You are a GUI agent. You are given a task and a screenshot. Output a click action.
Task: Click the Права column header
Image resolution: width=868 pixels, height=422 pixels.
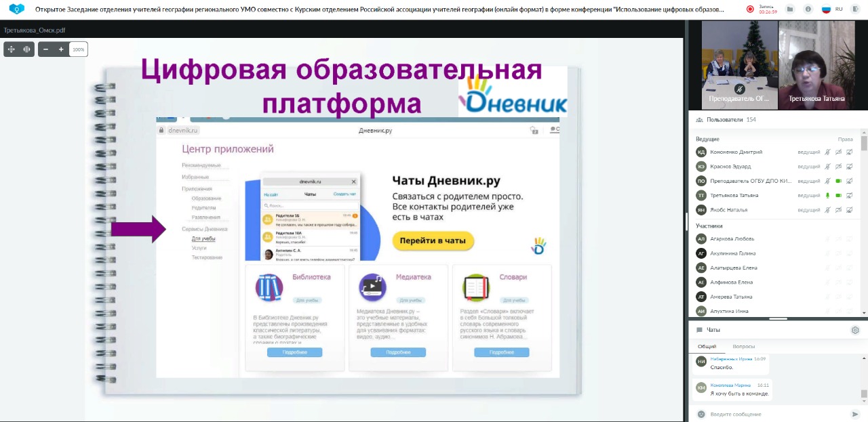[845, 139]
